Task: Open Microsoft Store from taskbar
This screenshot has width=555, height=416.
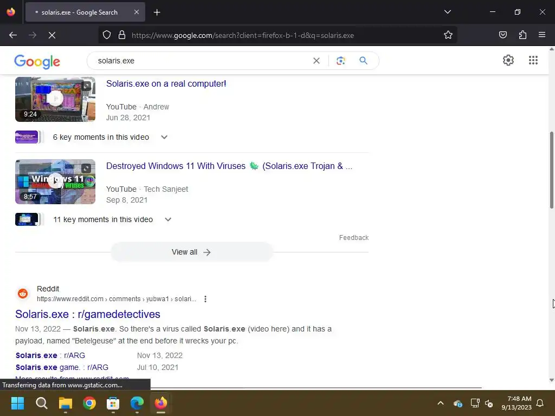Action: 113,403
